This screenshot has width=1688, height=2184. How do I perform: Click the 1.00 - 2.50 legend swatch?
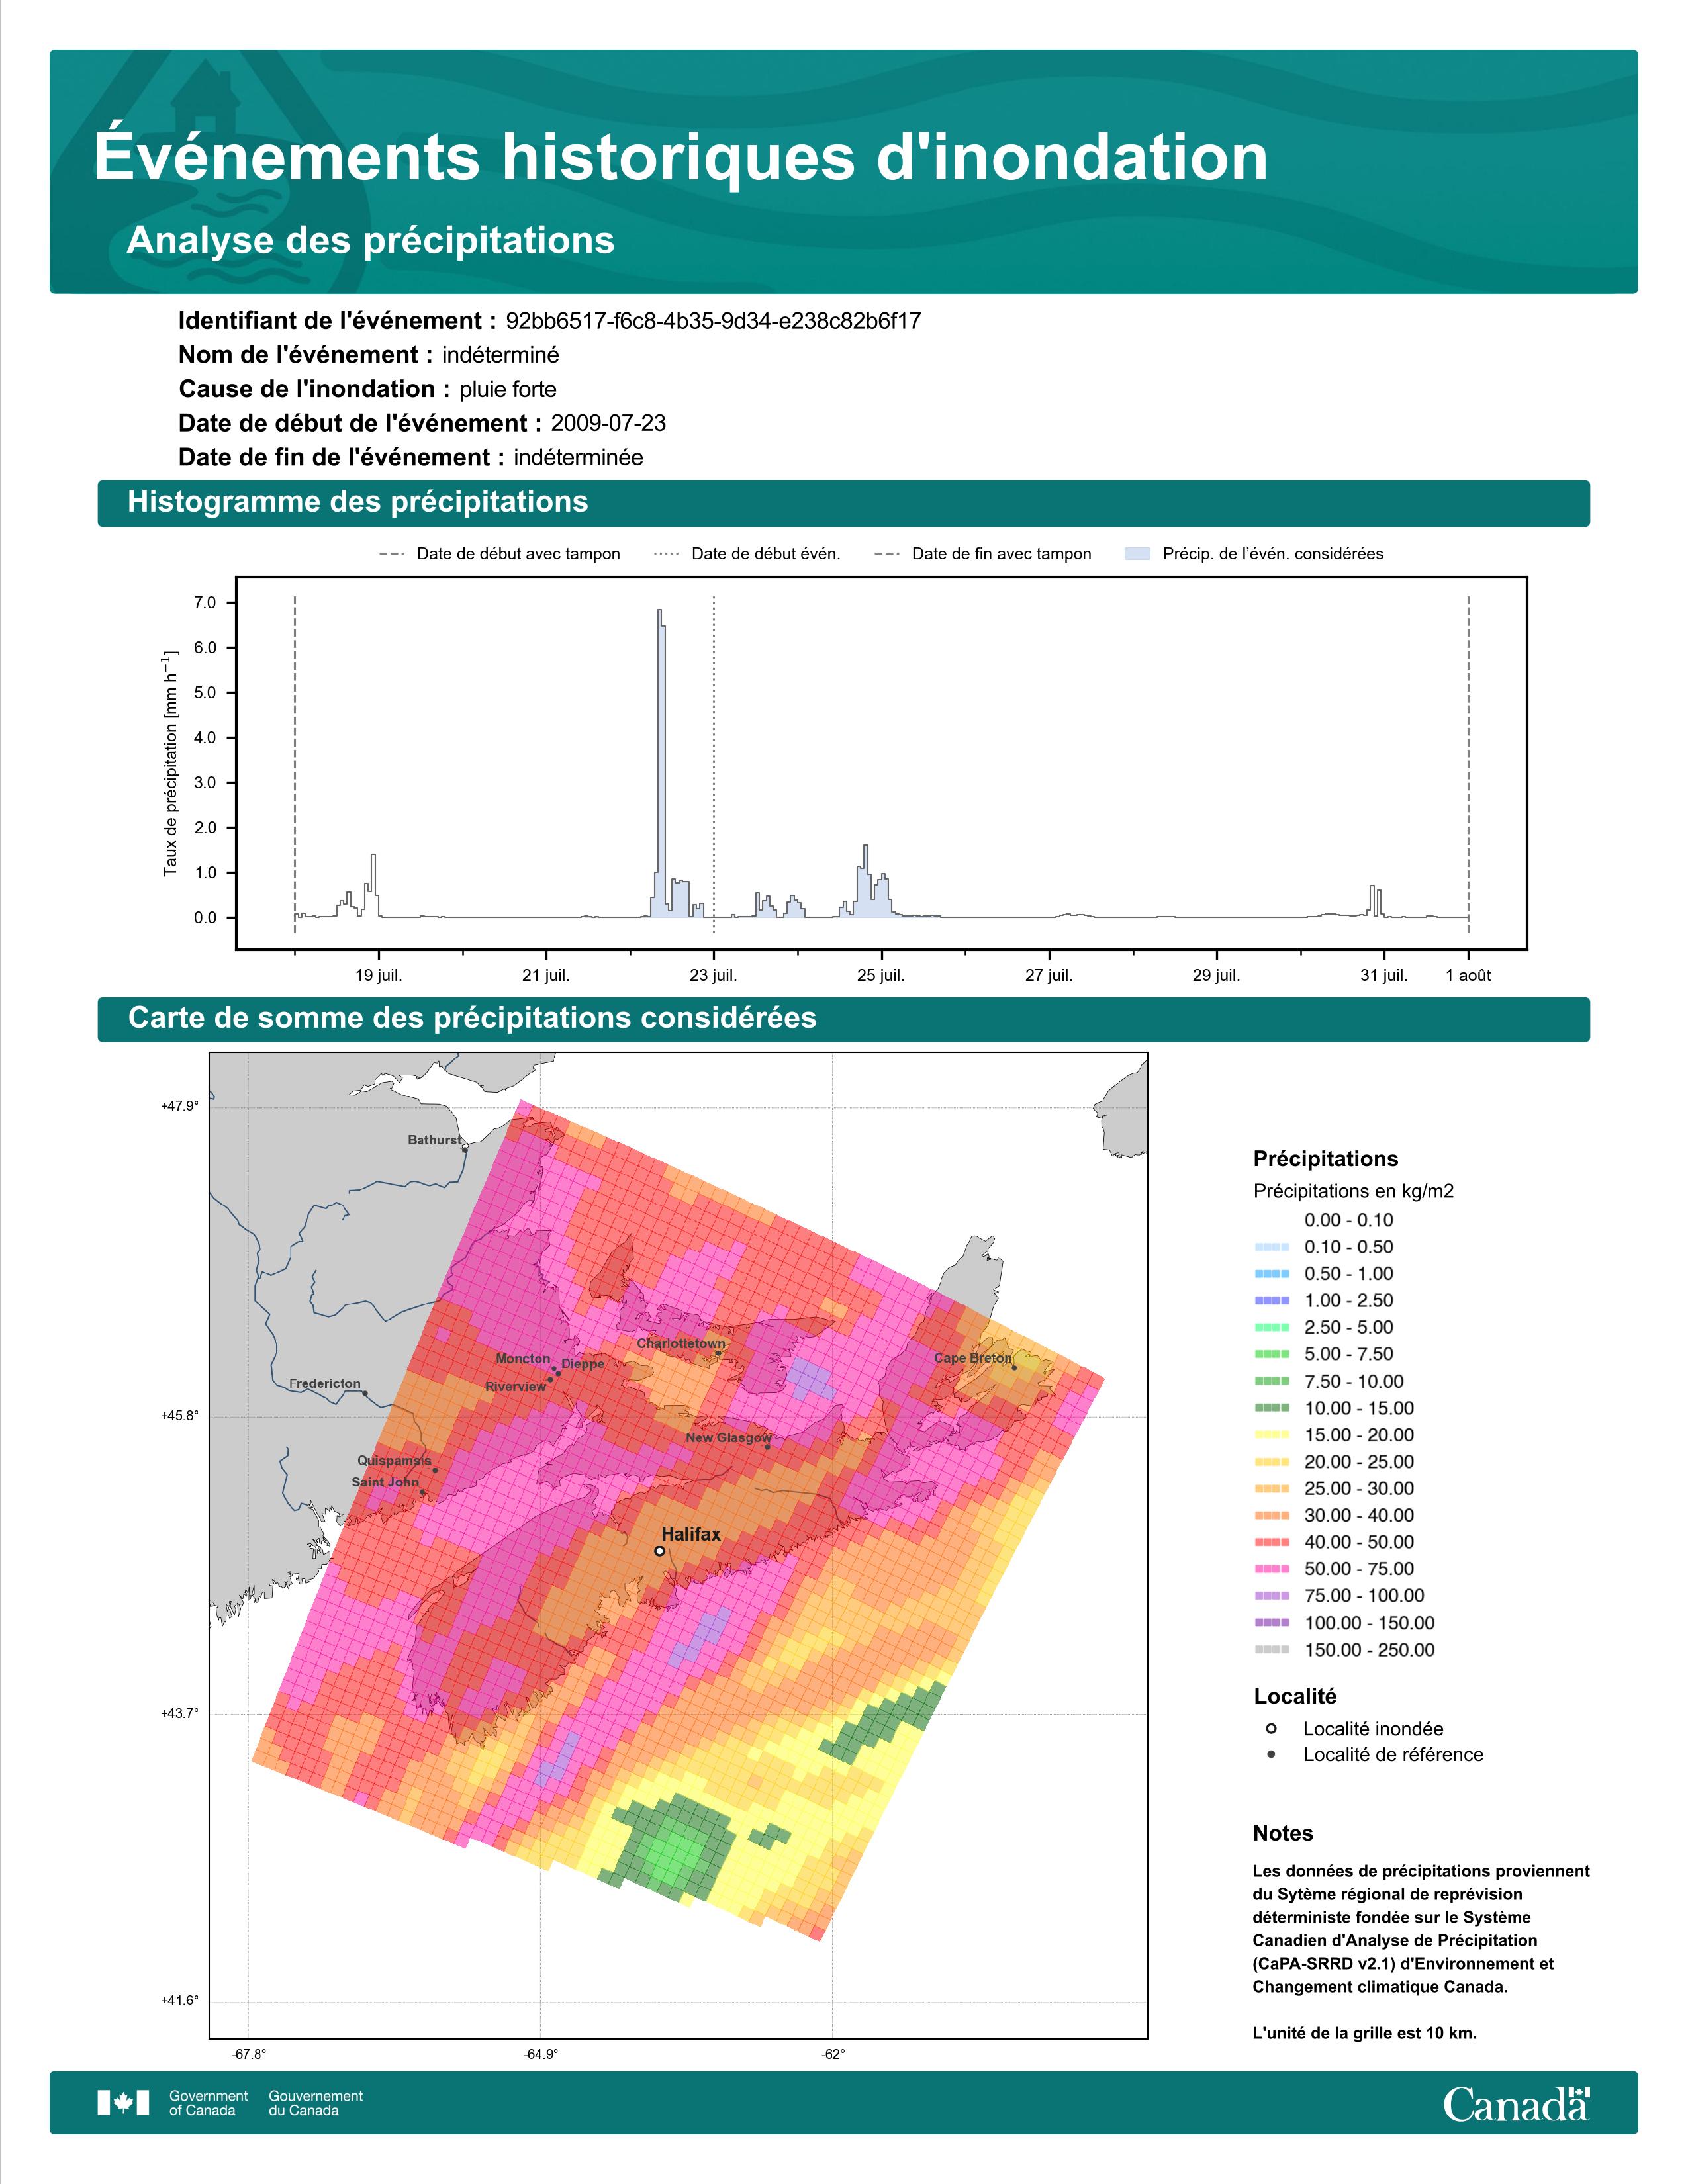point(1271,1301)
